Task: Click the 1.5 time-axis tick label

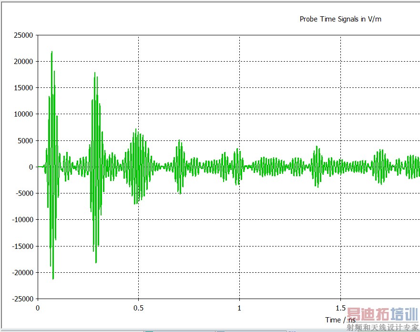Action: (340, 308)
